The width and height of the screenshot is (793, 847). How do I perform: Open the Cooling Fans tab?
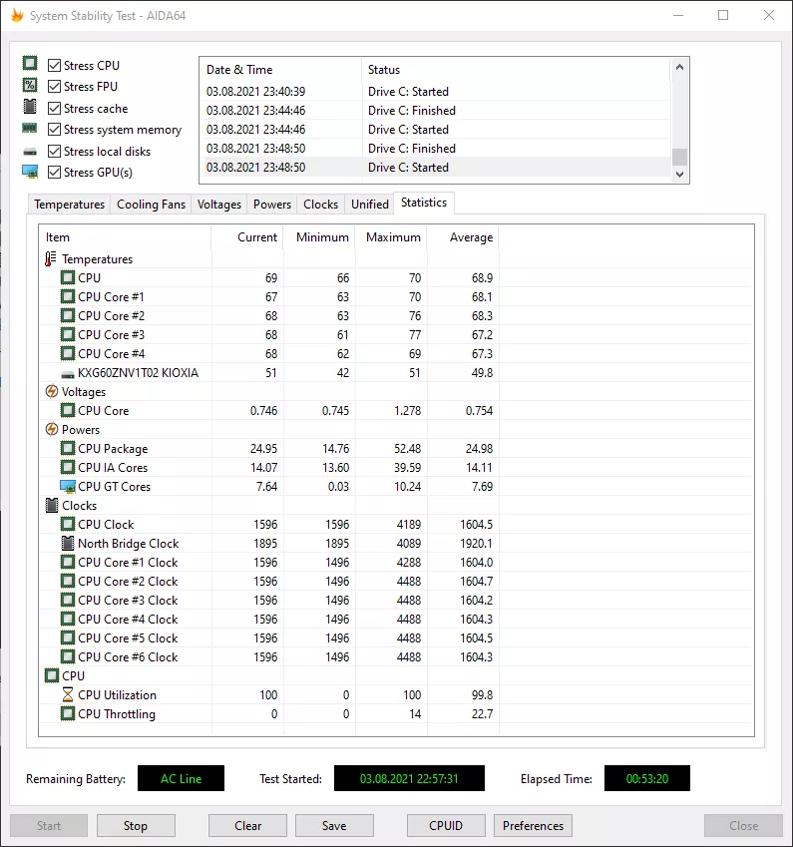[x=151, y=205]
